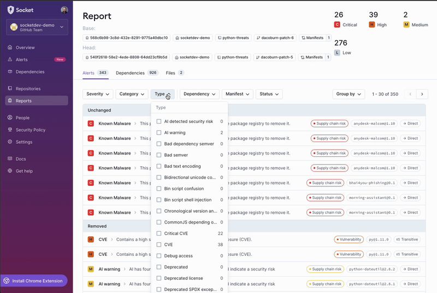Open the Dependency filter dropdown

[x=199, y=94]
